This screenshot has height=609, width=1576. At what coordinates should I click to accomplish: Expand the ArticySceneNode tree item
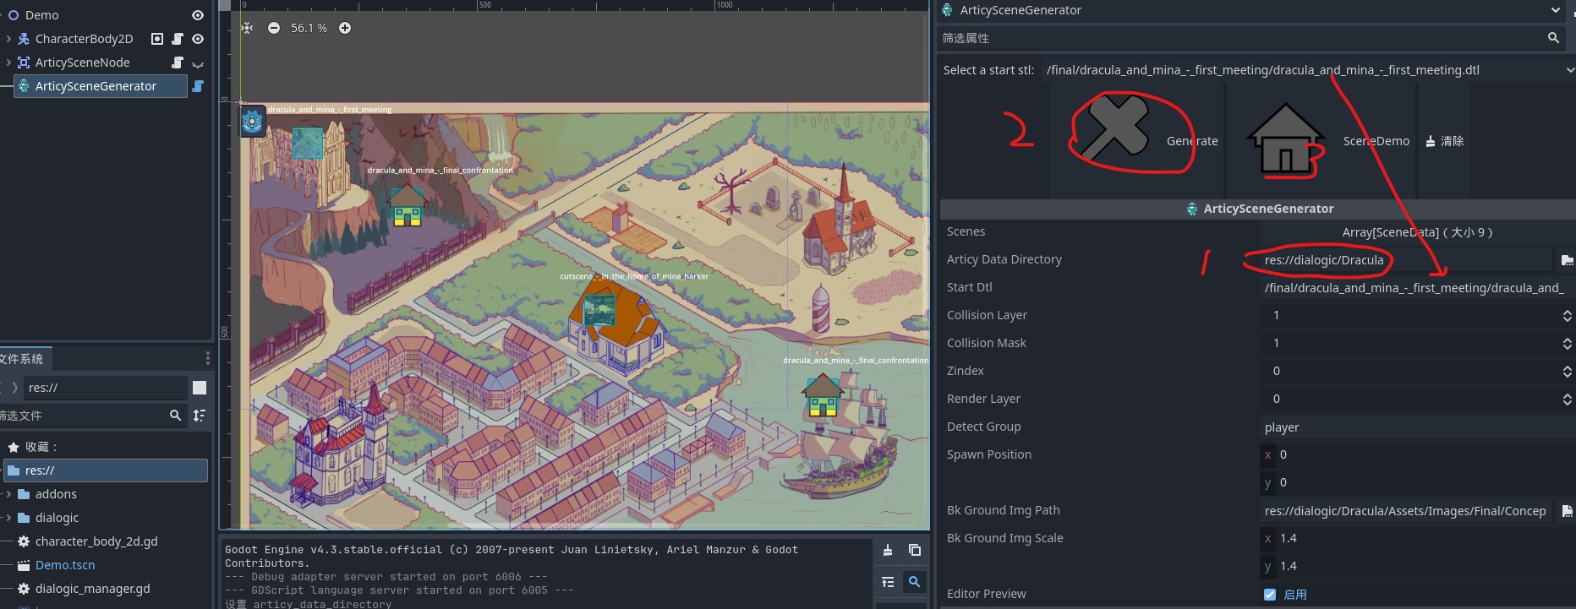coord(8,63)
